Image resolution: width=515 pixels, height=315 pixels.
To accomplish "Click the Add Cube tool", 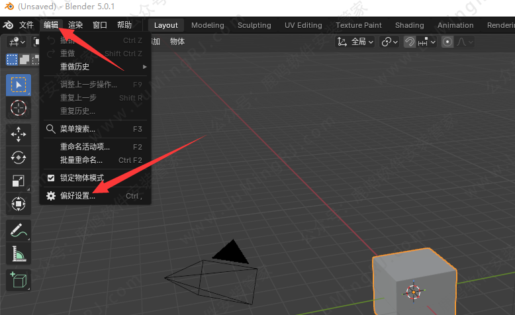I will pos(18,280).
